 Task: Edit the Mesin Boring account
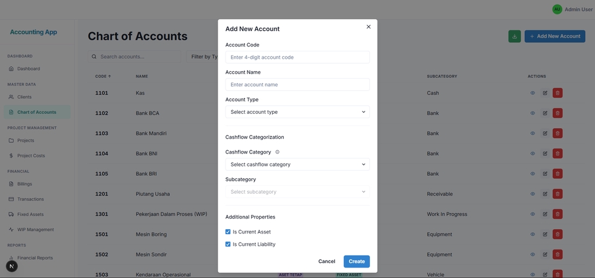point(545,235)
